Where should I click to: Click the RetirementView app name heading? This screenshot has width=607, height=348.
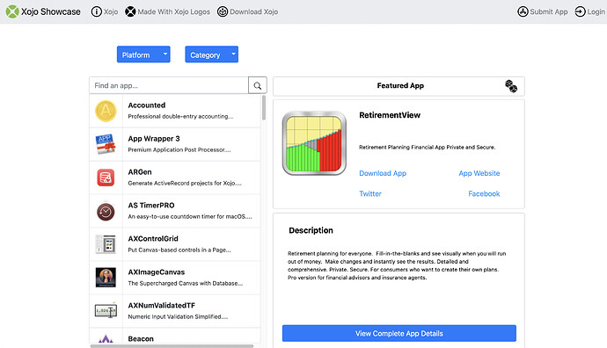pos(390,115)
